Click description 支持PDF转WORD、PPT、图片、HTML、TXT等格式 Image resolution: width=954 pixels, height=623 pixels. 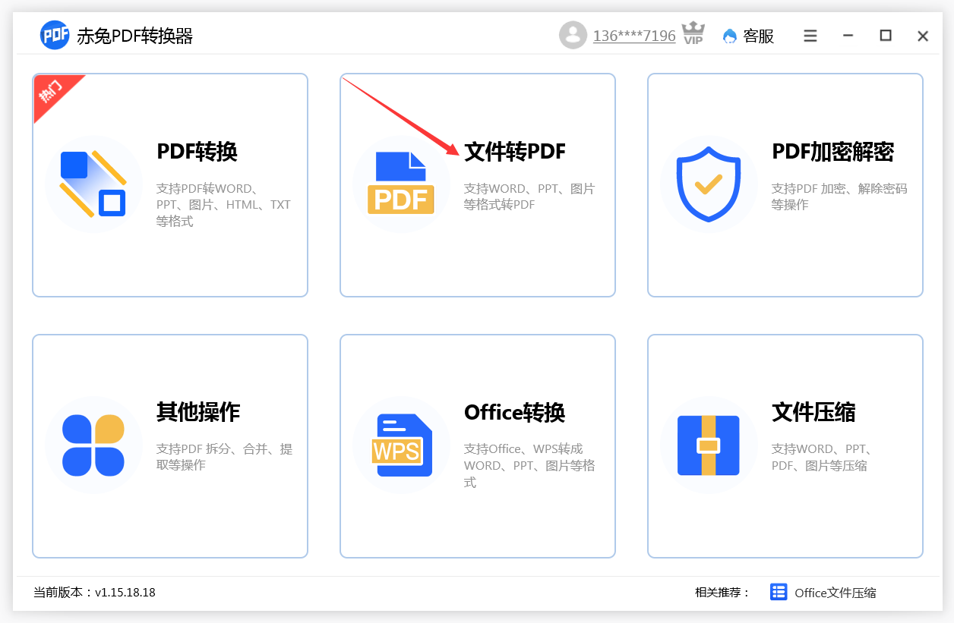[x=223, y=205]
